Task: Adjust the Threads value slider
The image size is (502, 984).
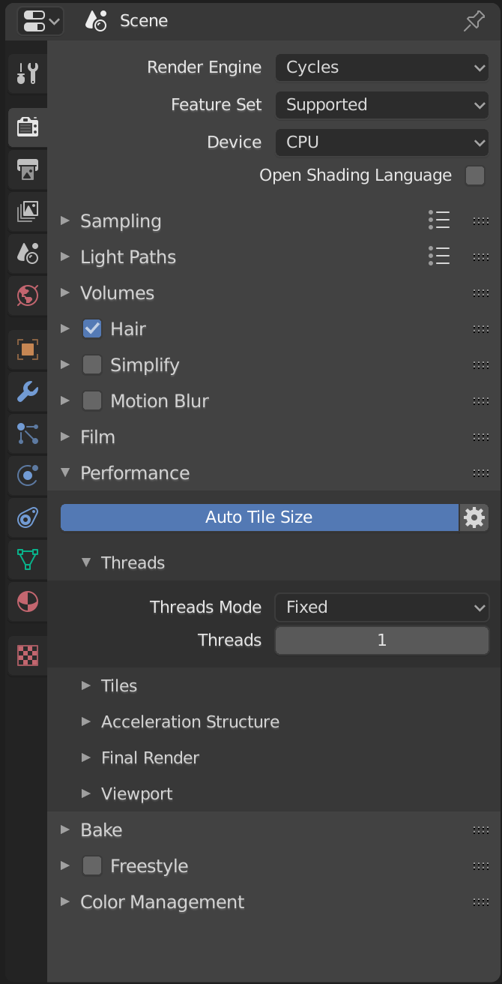Action: pyautogui.click(x=381, y=640)
